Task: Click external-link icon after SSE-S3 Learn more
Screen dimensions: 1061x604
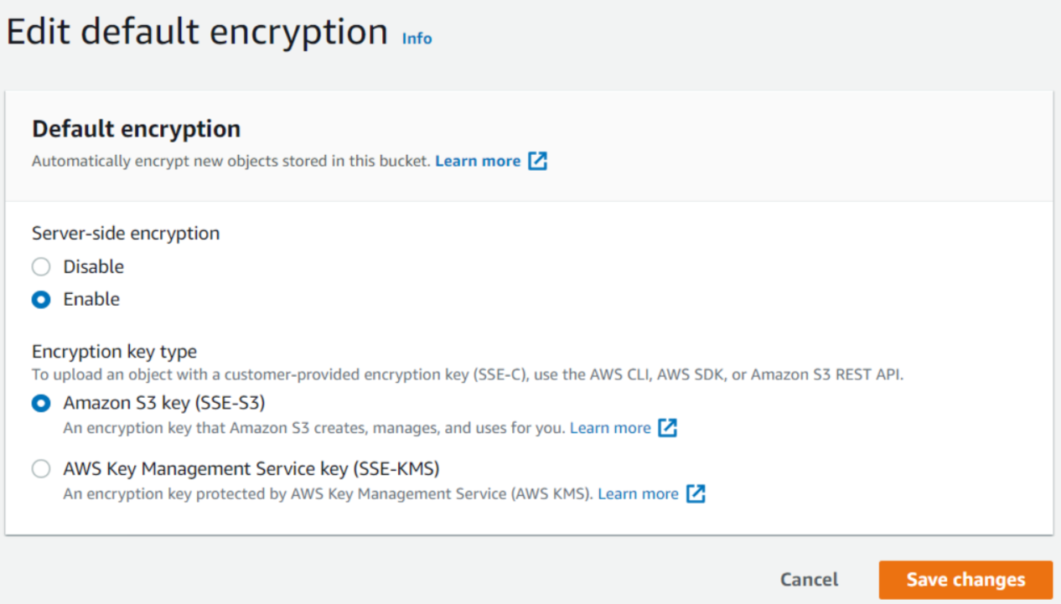Action: tap(667, 428)
